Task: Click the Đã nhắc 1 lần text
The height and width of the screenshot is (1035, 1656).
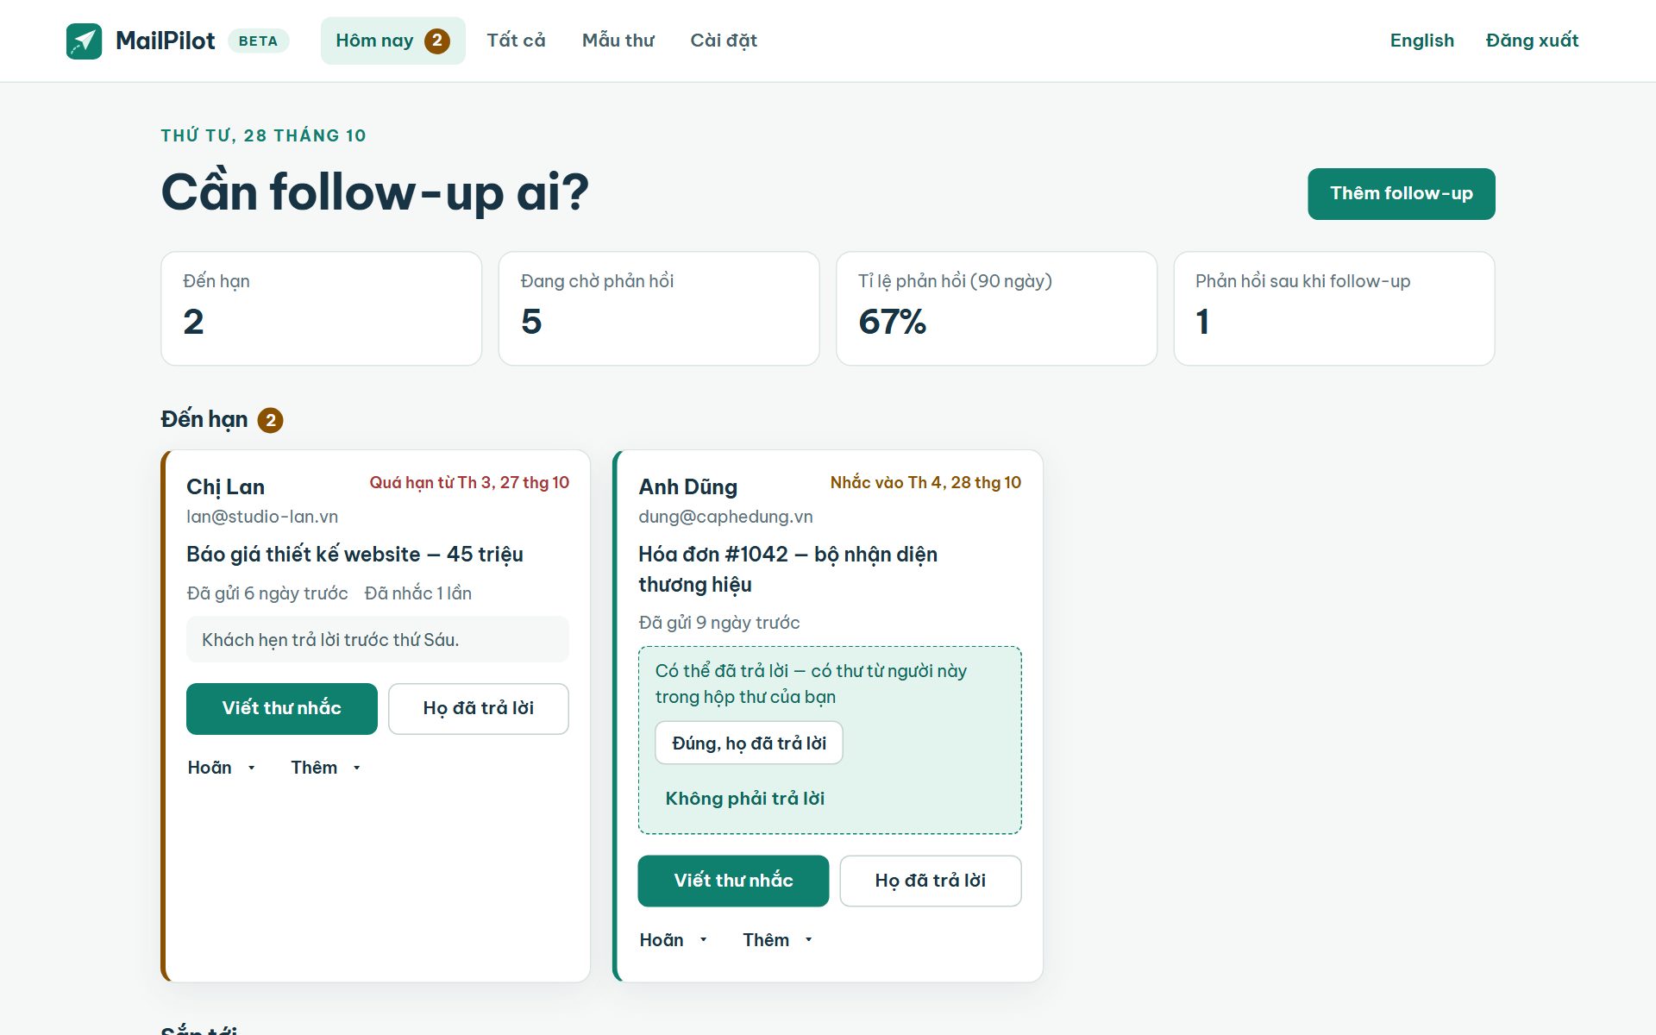Action: pos(417,593)
